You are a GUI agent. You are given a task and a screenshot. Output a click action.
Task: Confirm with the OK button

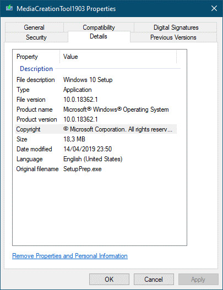109,280
